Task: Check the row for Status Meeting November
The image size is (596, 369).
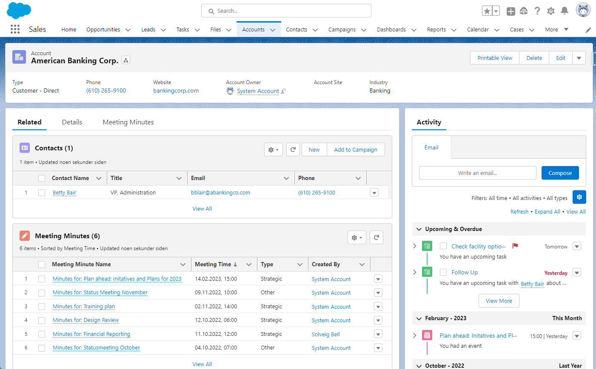Action: pos(42,293)
